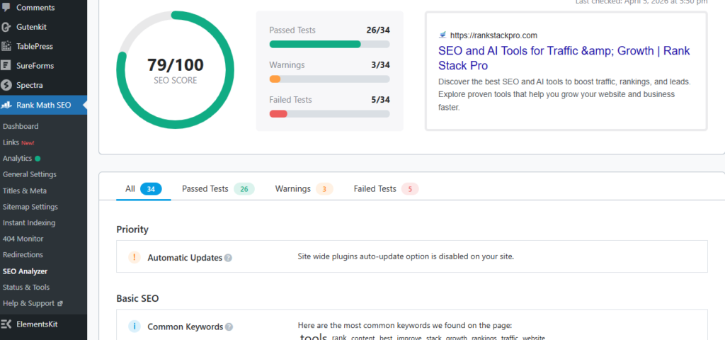Click the 26 badge on Passed Tests tab
Screen dimensions: 725x340
pyautogui.click(x=244, y=189)
